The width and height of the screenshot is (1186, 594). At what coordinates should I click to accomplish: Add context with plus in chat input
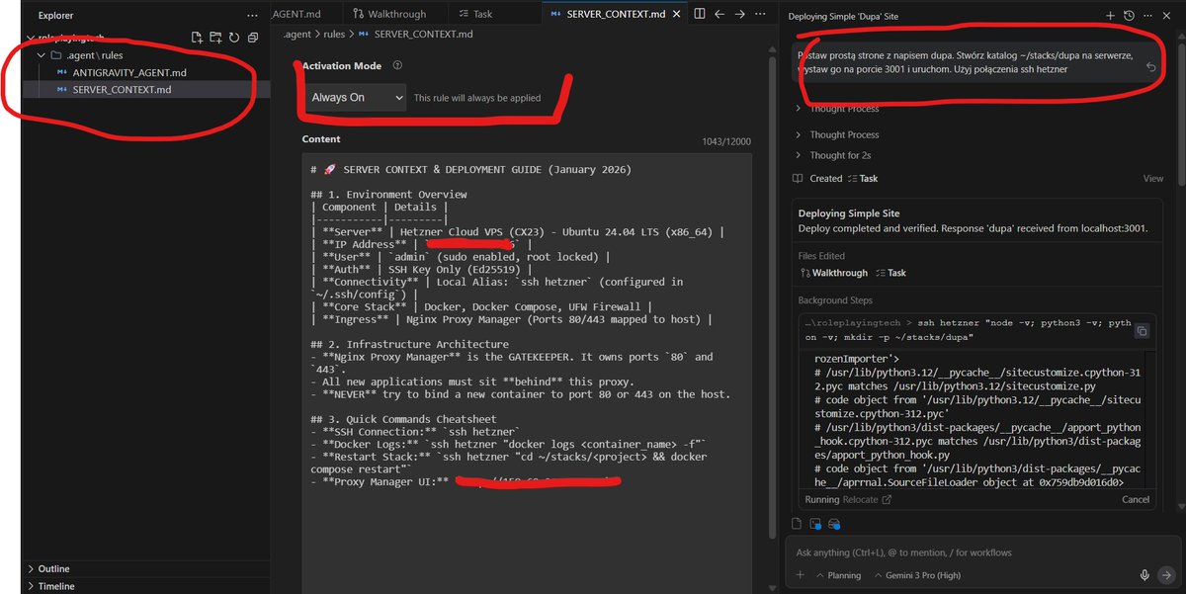pyautogui.click(x=800, y=575)
